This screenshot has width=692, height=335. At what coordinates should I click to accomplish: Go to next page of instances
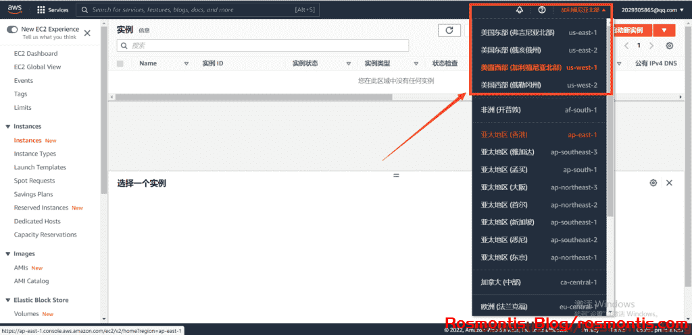coord(651,46)
